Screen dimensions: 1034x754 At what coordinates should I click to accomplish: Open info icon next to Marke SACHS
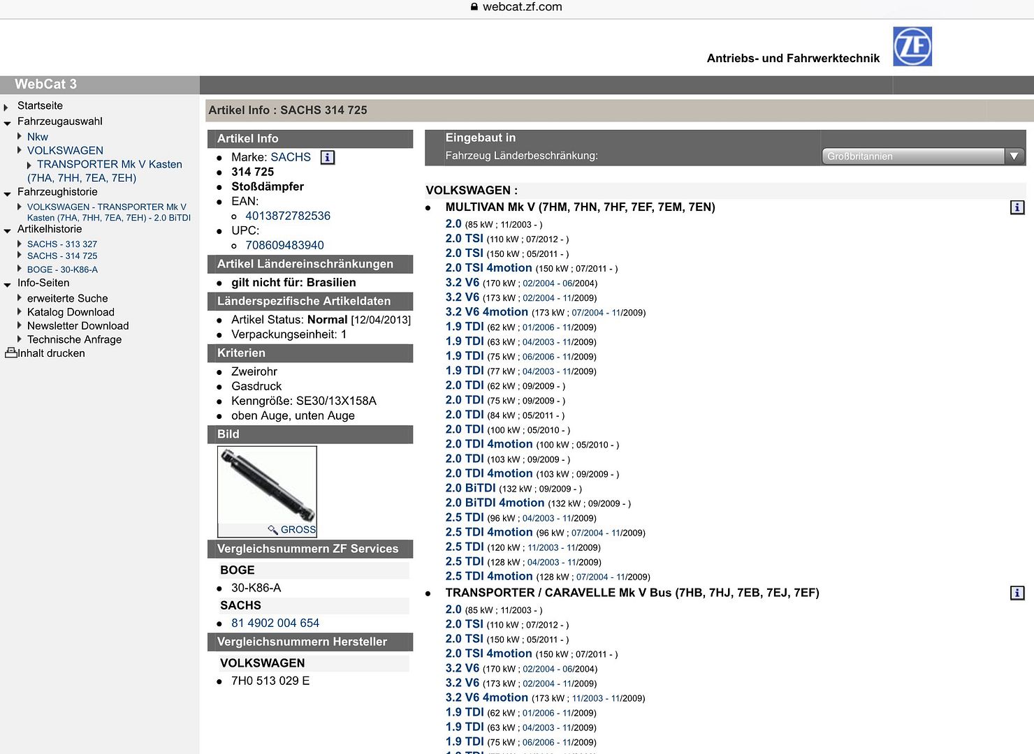[328, 158]
